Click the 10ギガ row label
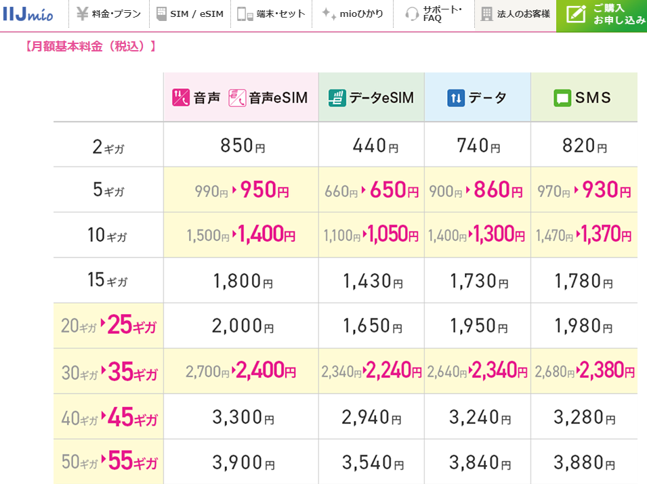 click(x=107, y=235)
